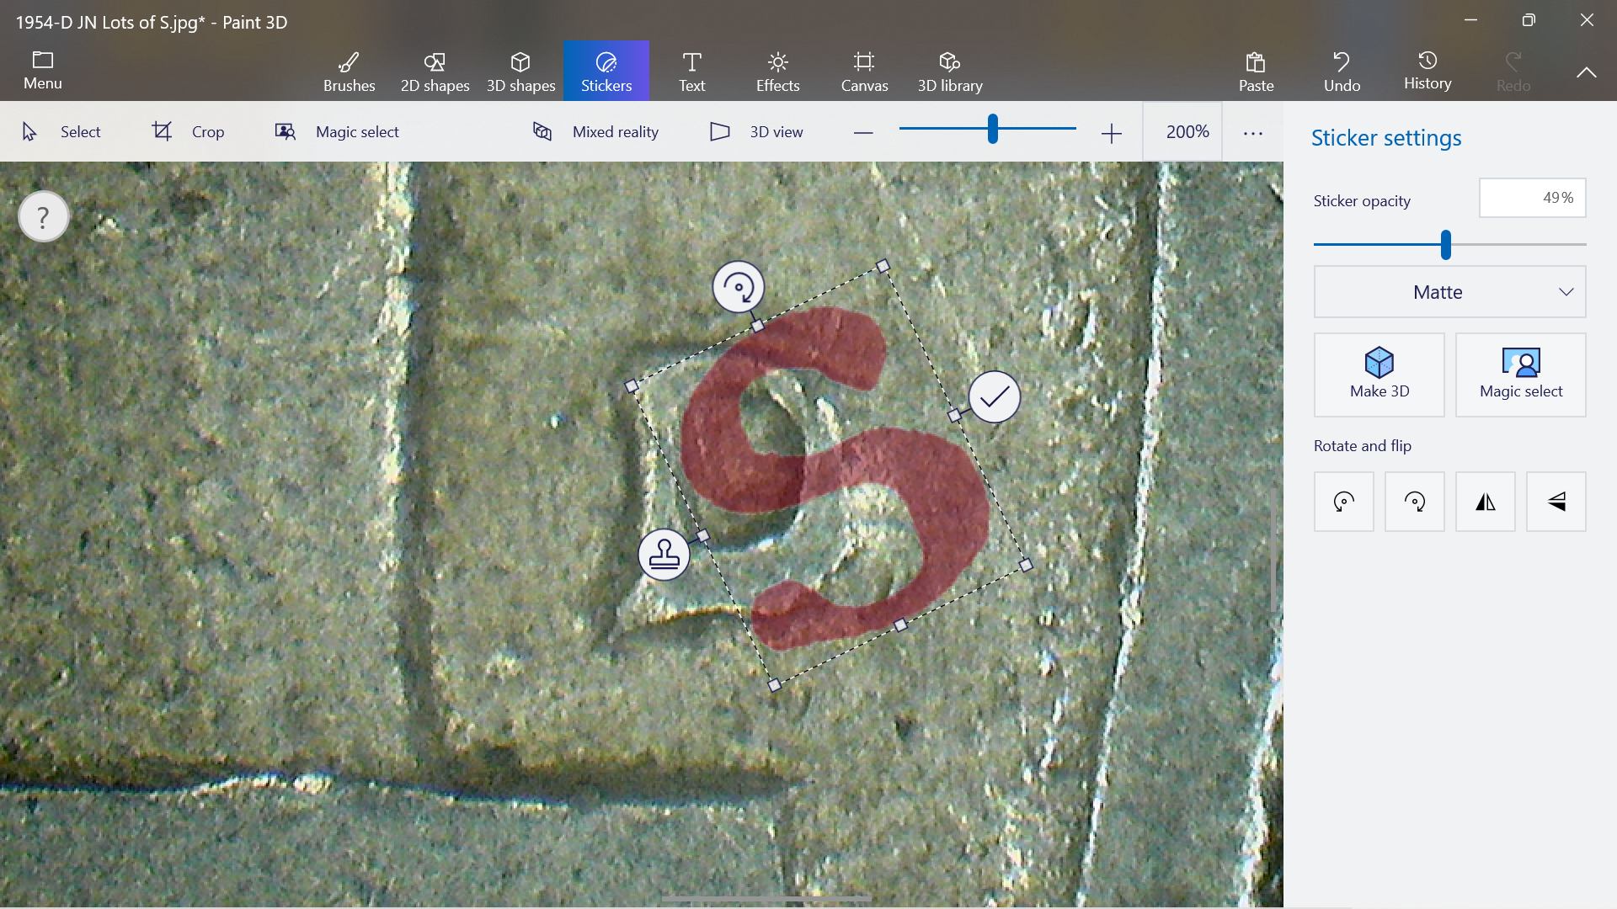Screen dimensions: 1617x909
Task: Switch to the Text tool tab
Action: pyautogui.click(x=691, y=71)
